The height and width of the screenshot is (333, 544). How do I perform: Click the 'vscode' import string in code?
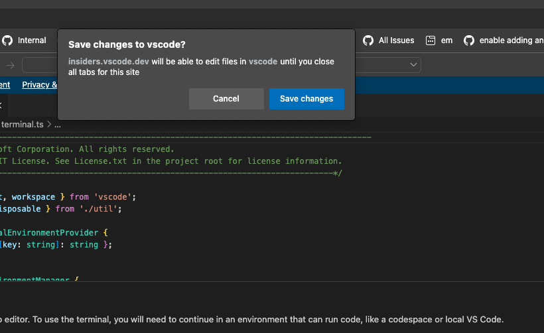point(115,197)
